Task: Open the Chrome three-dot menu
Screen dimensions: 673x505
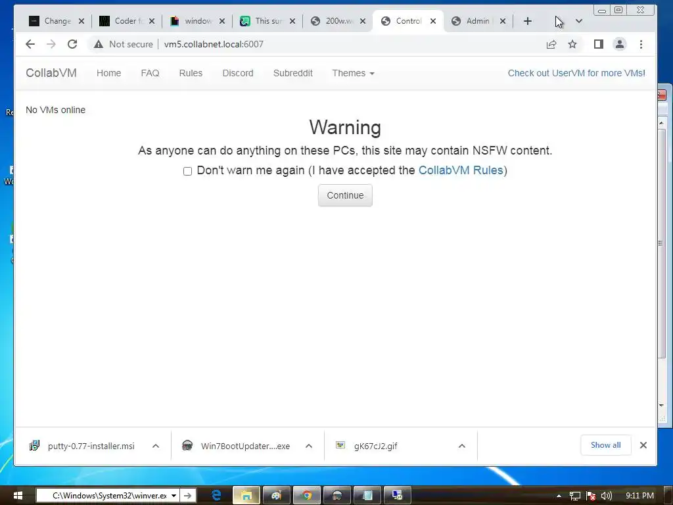Action: [x=641, y=44]
